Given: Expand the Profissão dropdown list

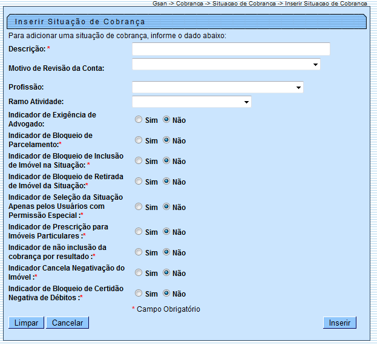Looking at the screenshot, I should [x=217, y=87].
